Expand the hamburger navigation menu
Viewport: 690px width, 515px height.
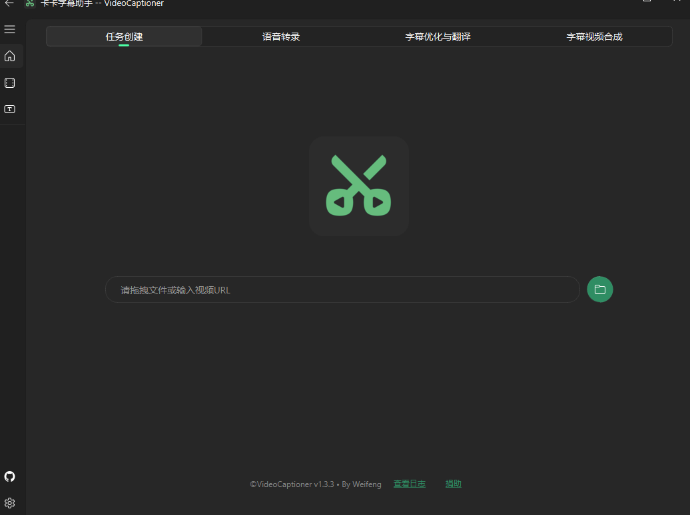point(10,29)
